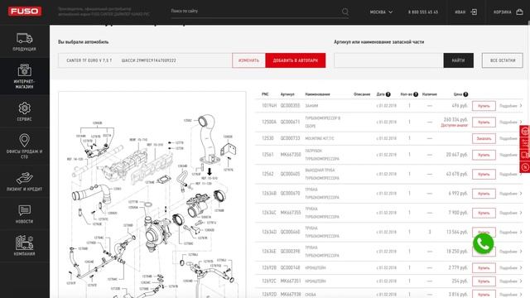Click the percent icon on red side widget
The width and height of the screenshot is (530, 298).
[x=525, y=167]
